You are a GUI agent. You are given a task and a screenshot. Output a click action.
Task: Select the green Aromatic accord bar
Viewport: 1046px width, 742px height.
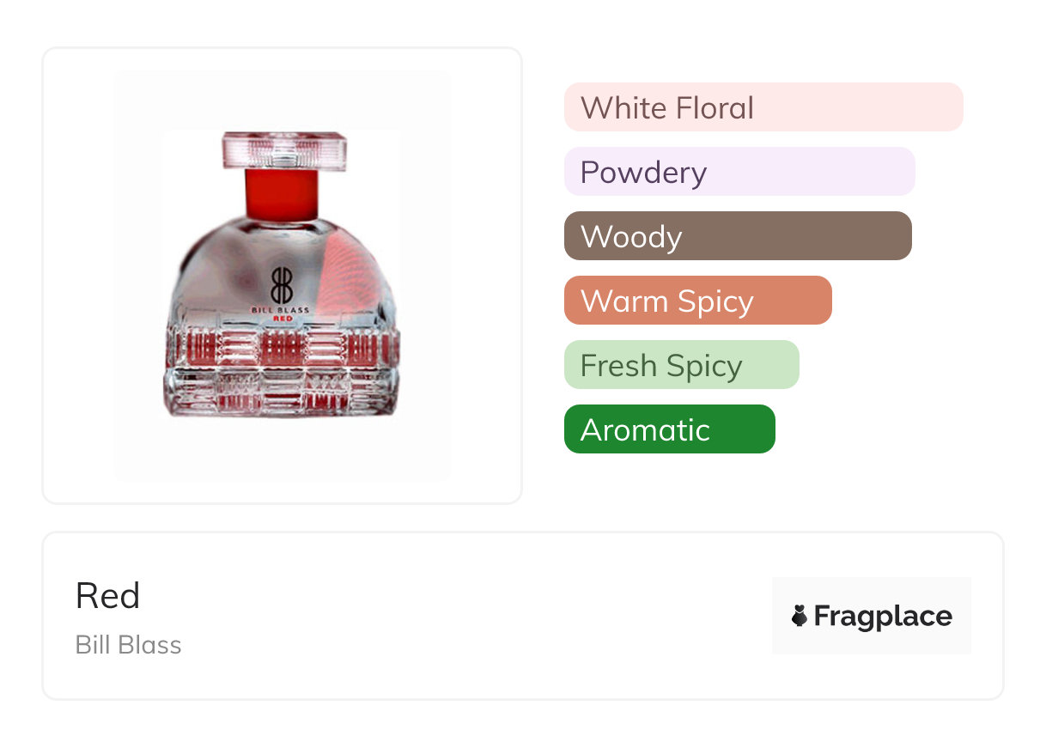[670, 429]
